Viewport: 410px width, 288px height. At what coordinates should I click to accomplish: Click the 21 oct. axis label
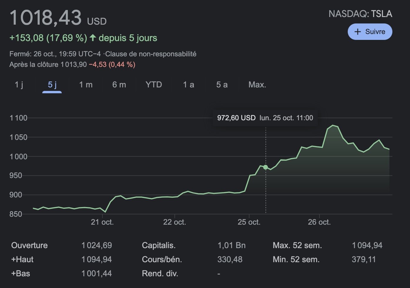[102, 222]
